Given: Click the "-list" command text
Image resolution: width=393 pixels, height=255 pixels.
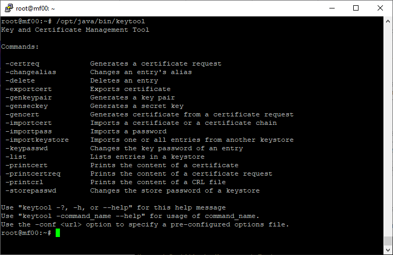Looking at the screenshot, I should [x=16, y=157].
